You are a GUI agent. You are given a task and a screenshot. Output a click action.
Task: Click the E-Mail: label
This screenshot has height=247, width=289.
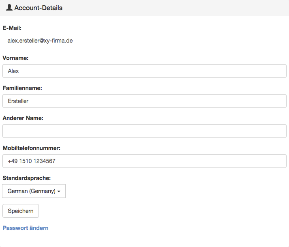click(12, 28)
